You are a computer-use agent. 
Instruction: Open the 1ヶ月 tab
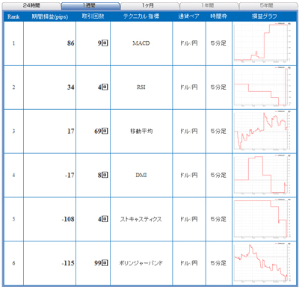click(x=149, y=6)
